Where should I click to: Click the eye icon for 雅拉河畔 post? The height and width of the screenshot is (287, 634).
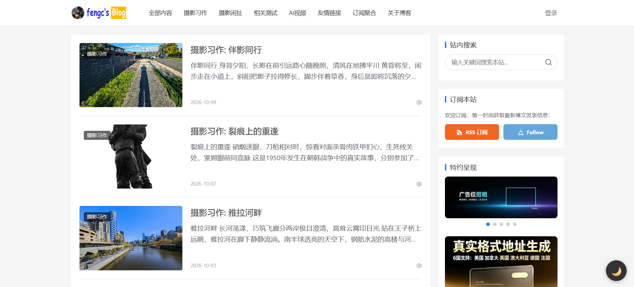click(419, 266)
